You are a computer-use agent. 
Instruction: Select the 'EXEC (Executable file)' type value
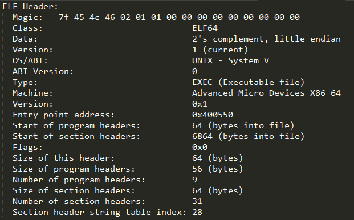249,82
